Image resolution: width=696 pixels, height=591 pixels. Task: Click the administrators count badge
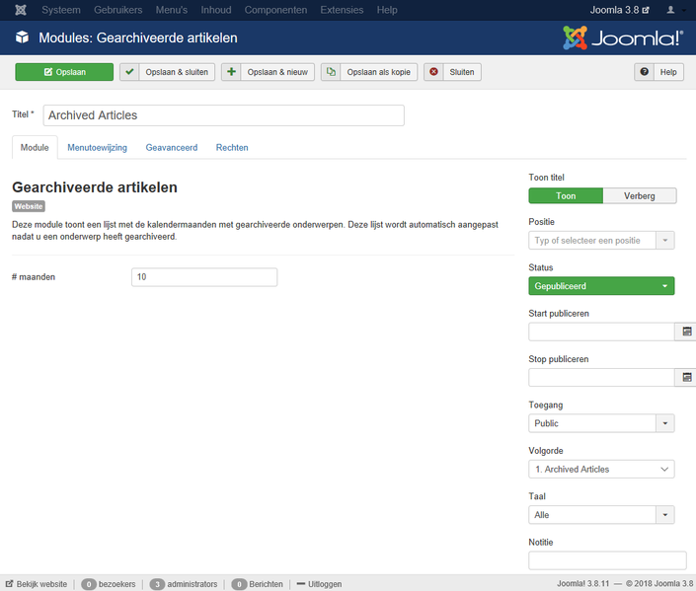click(x=157, y=584)
